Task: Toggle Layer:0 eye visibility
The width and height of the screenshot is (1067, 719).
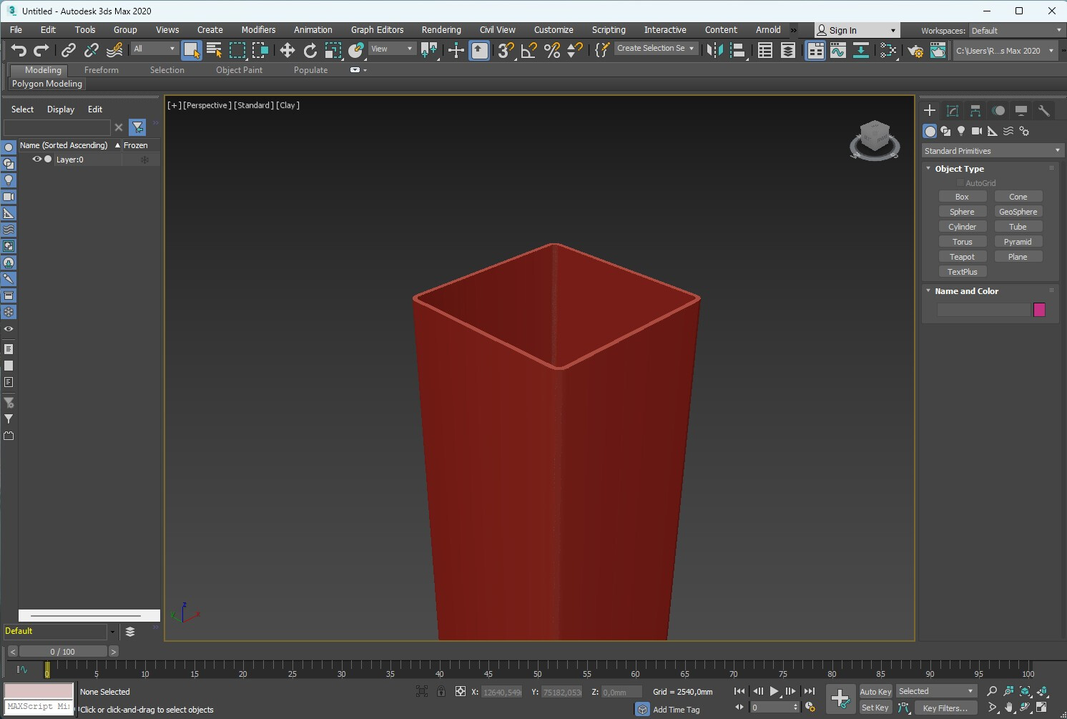Action: click(36, 159)
